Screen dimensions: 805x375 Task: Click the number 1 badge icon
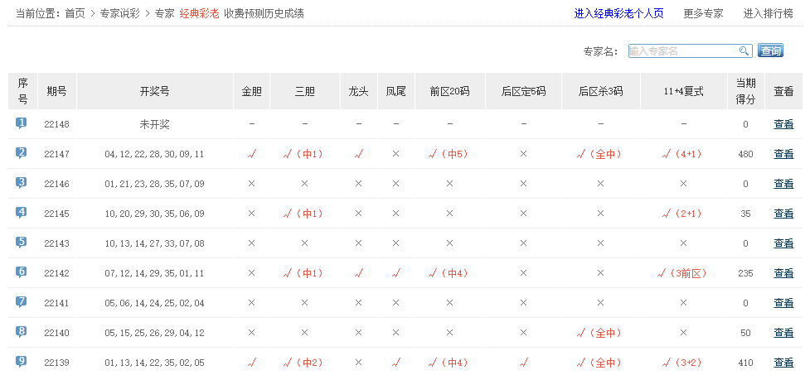(22, 123)
